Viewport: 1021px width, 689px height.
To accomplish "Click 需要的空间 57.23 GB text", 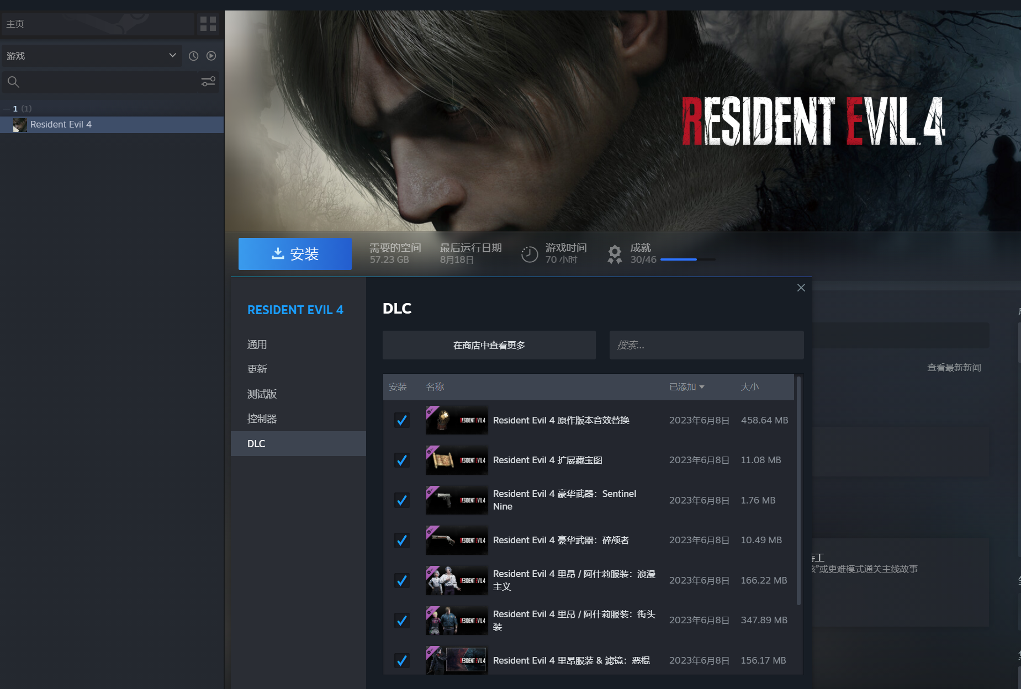I will coord(395,253).
